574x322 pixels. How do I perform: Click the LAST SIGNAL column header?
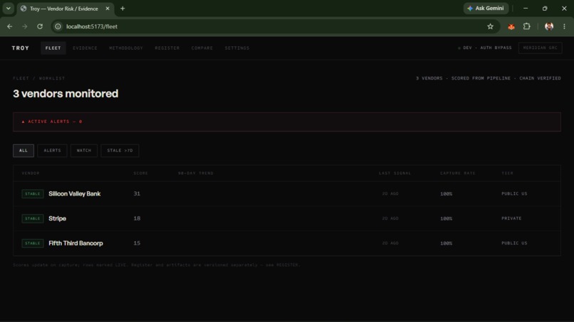(x=395, y=173)
